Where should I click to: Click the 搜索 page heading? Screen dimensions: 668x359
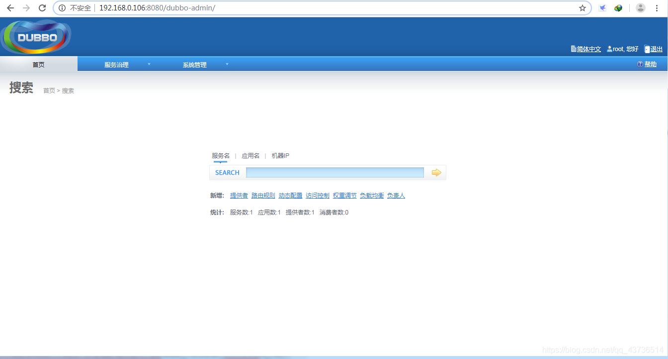tap(21, 88)
